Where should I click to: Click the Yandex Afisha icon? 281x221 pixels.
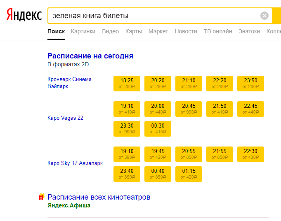(41, 197)
